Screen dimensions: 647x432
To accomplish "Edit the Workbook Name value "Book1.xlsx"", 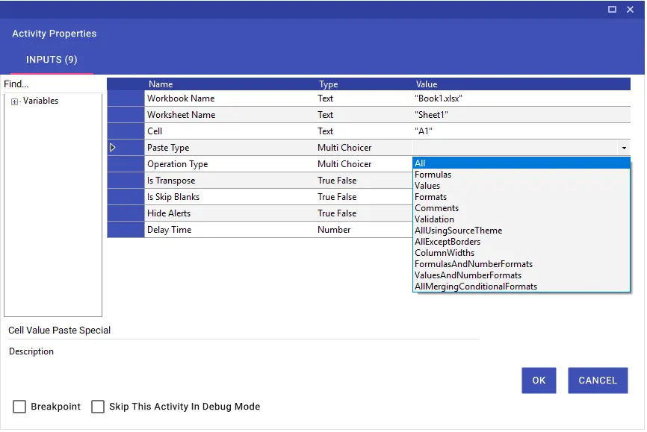I will (x=521, y=98).
